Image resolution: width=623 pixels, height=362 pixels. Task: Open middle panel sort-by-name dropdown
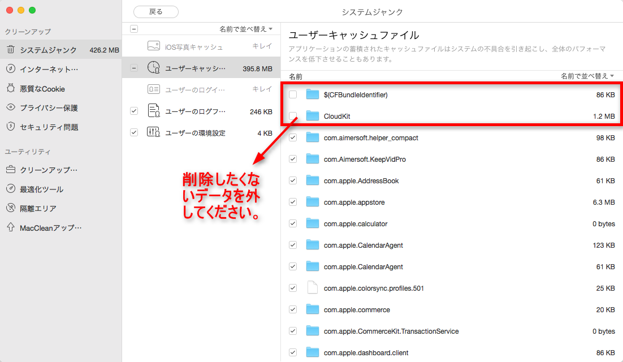coord(246,29)
